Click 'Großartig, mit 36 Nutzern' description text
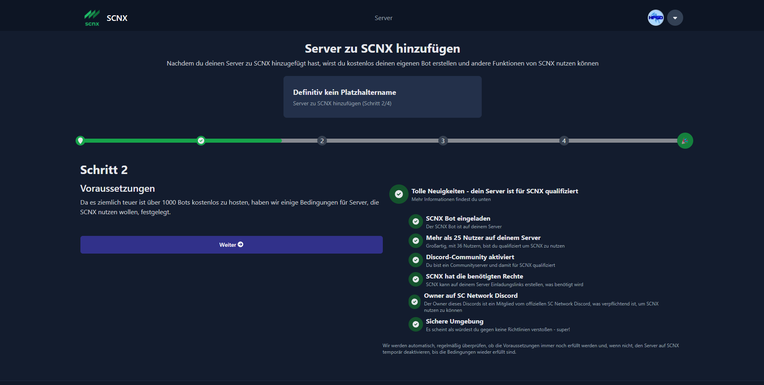The height and width of the screenshot is (385, 764). pyautogui.click(x=495, y=246)
